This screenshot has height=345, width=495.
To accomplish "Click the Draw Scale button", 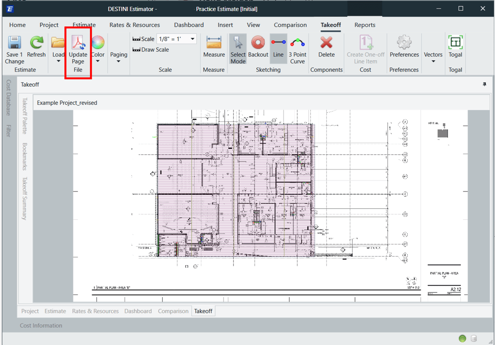I will click(x=151, y=49).
